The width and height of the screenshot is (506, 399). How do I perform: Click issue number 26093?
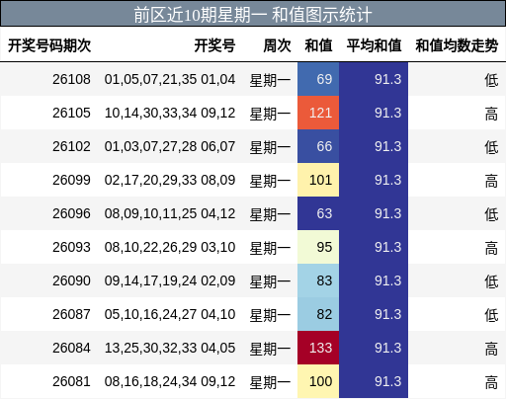tap(71, 247)
